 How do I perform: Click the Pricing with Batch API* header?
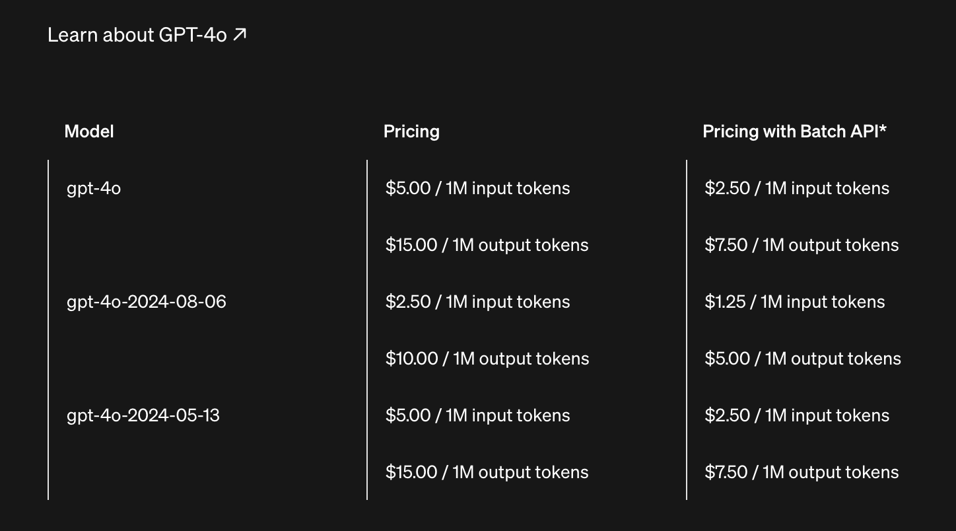(x=794, y=131)
